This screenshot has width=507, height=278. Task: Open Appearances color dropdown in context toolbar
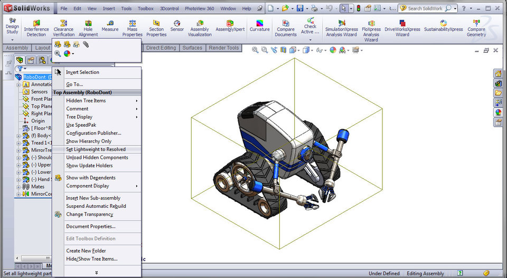[x=73, y=54]
